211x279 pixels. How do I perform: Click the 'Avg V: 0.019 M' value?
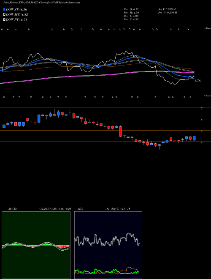click(x=167, y=9)
